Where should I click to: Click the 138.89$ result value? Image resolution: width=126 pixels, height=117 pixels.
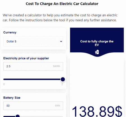pos(97,111)
